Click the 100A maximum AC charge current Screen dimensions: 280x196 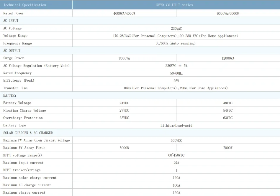click(x=176, y=185)
